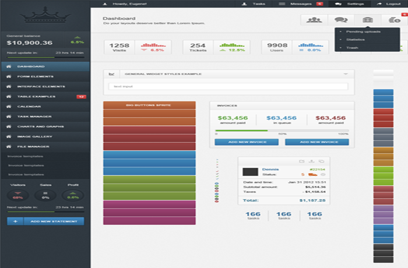Image resolution: width=408 pixels, height=268 pixels.
Task: Click the file drawer icon button
Action: click(368, 20)
